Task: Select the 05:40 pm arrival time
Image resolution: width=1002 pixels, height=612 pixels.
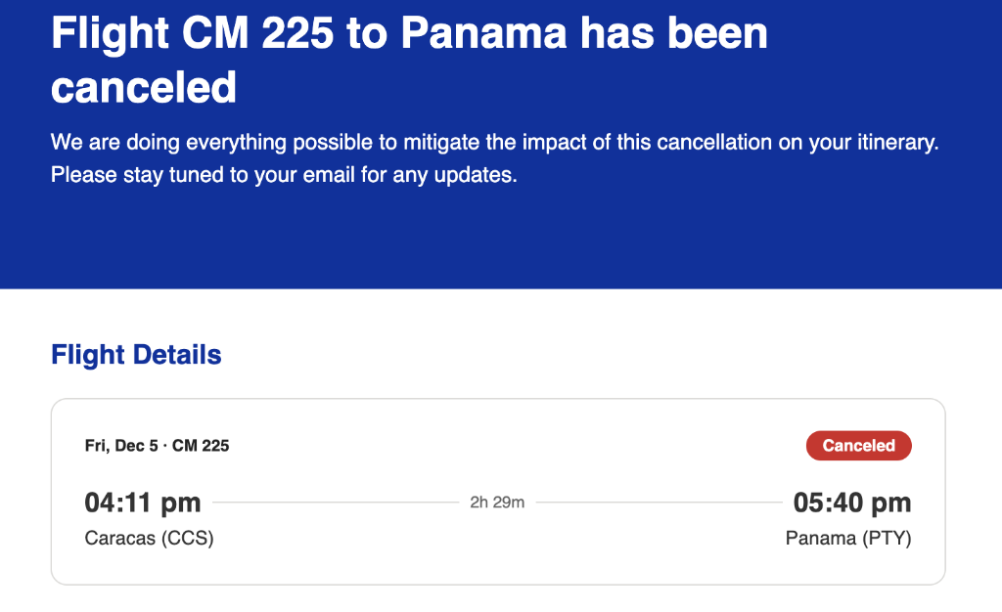Action: pyautogui.click(x=851, y=503)
